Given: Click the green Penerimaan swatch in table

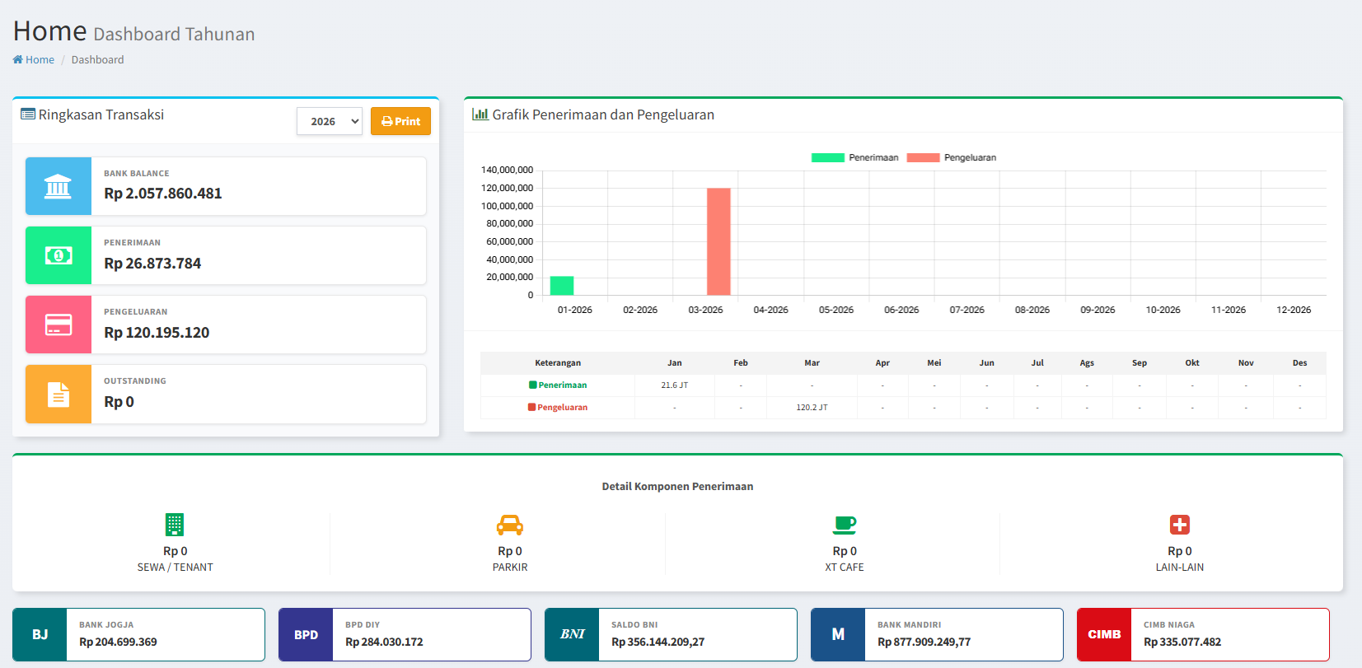Looking at the screenshot, I should pos(532,385).
